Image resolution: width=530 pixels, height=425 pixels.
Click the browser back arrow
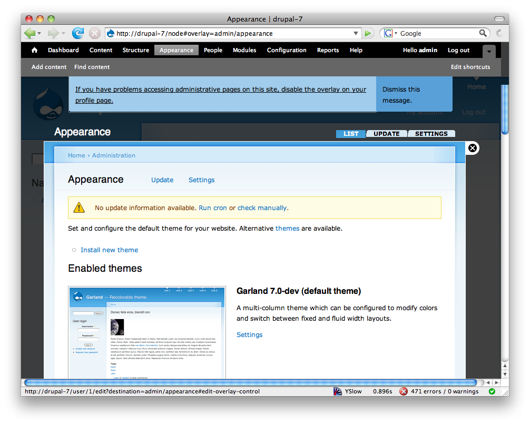pyautogui.click(x=30, y=33)
